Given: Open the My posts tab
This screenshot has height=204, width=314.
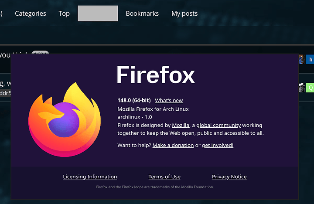Looking at the screenshot, I should pyautogui.click(x=184, y=14).
